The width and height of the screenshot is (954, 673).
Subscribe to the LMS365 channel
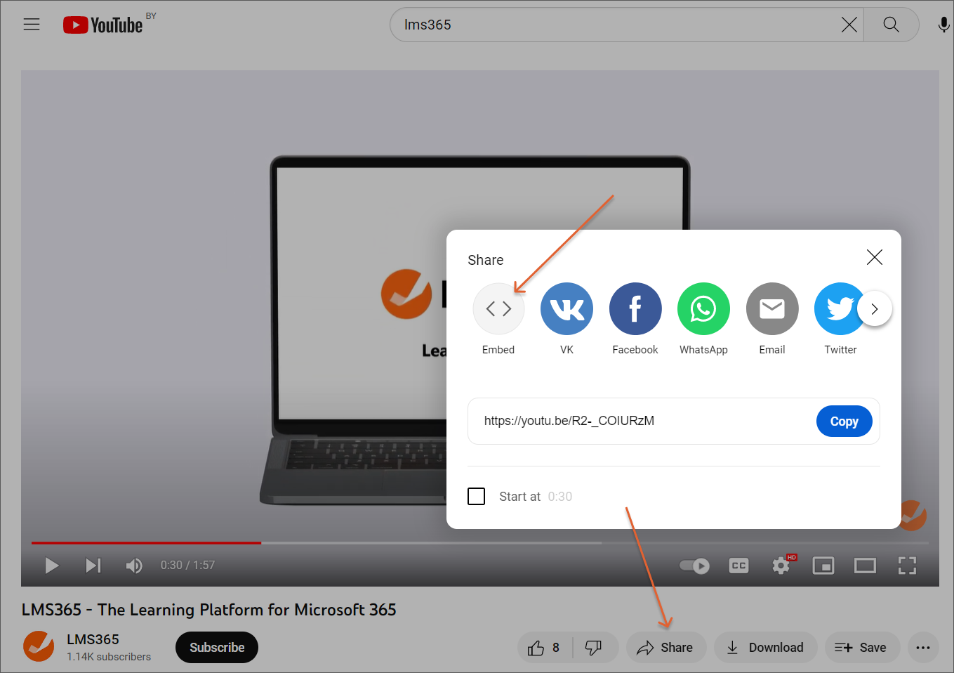[x=217, y=648]
